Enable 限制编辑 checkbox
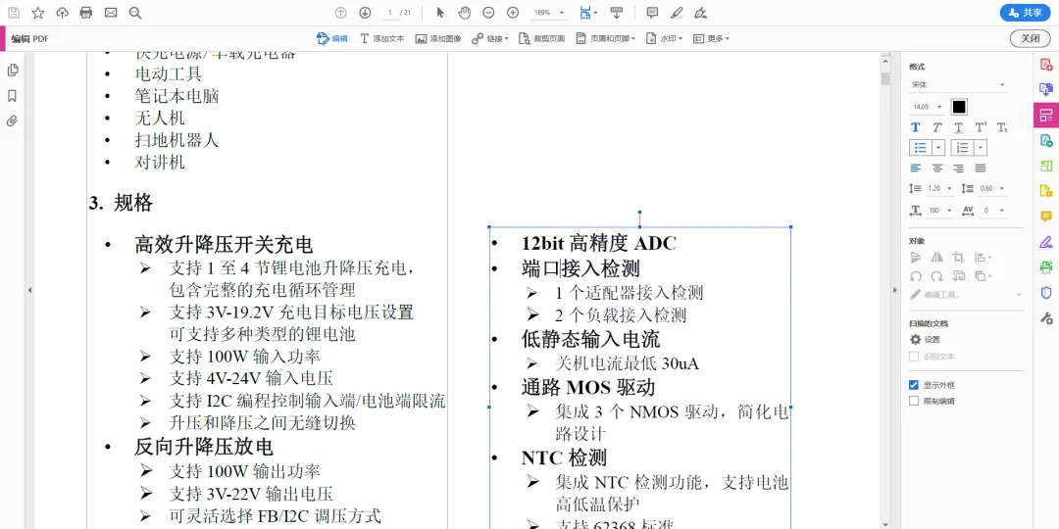The height and width of the screenshot is (529, 1059). click(x=914, y=401)
